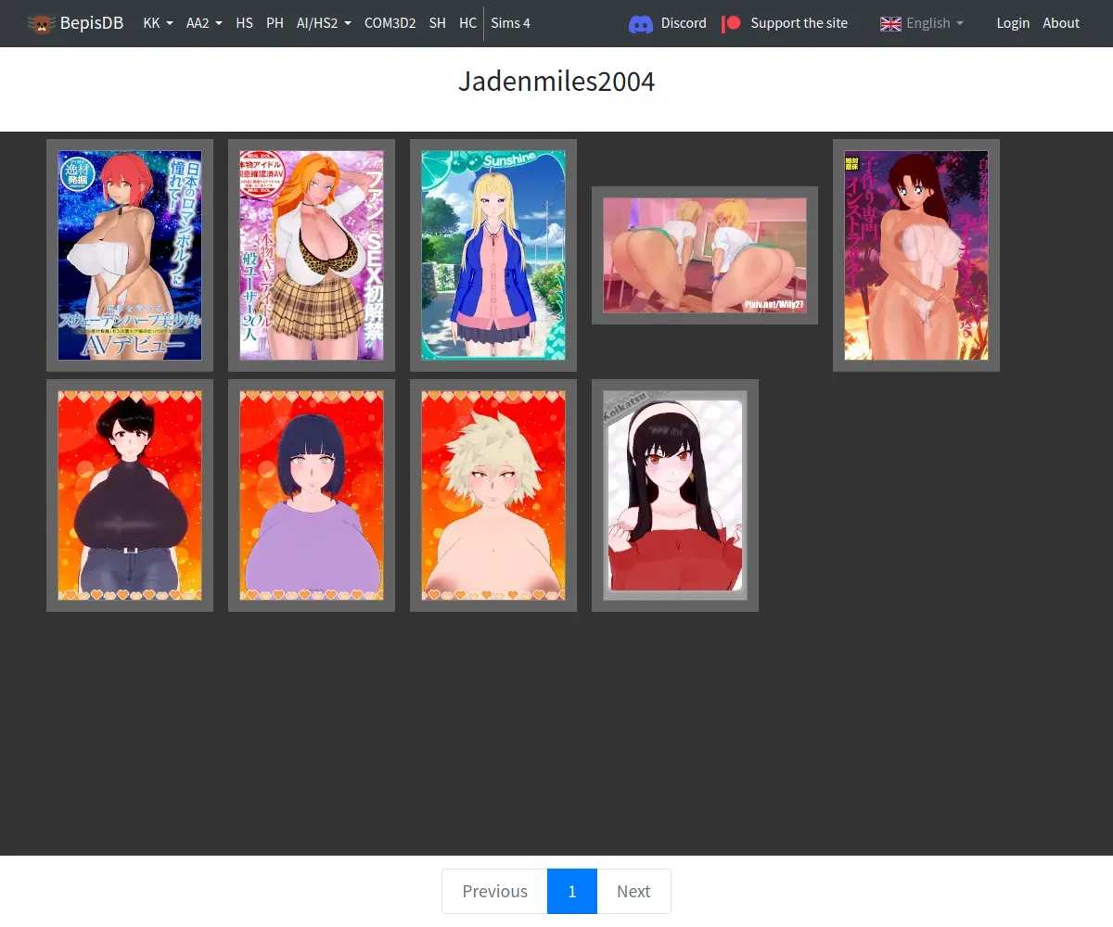Viewport: 1113px width, 927px height.
Task: Expand the AI/HS2 dropdown menu
Action: pyautogui.click(x=324, y=23)
